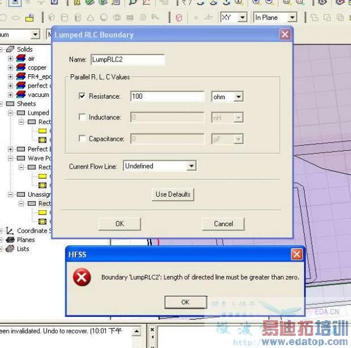Select the Lists tree item
Screen dimensions: 351x348
[x=23, y=249]
